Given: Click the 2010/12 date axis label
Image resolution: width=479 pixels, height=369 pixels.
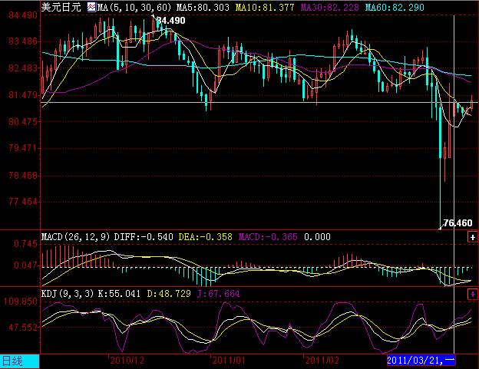Looking at the screenshot, I should tap(127, 361).
